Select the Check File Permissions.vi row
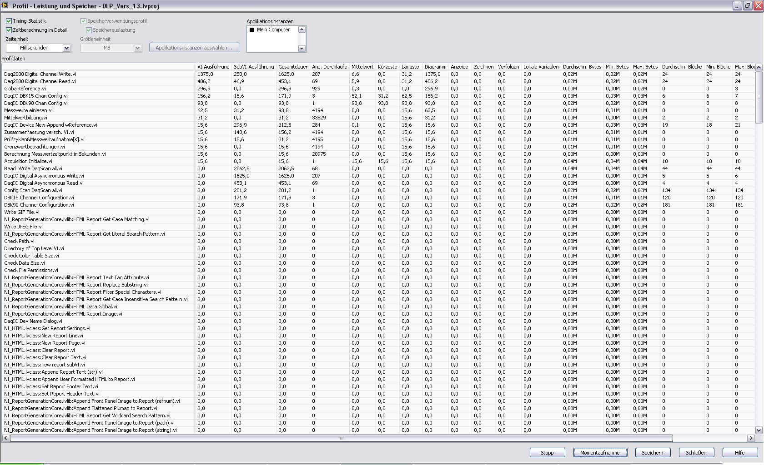Image resolution: width=764 pixels, height=465 pixels. (378, 270)
